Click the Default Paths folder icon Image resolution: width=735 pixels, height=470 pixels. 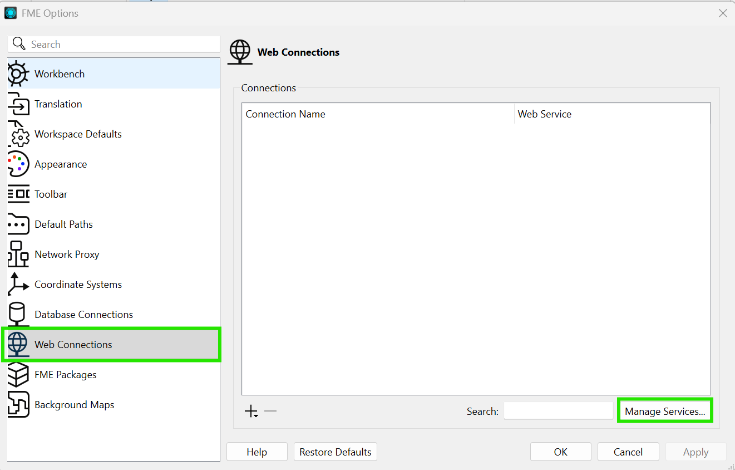point(18,224)
